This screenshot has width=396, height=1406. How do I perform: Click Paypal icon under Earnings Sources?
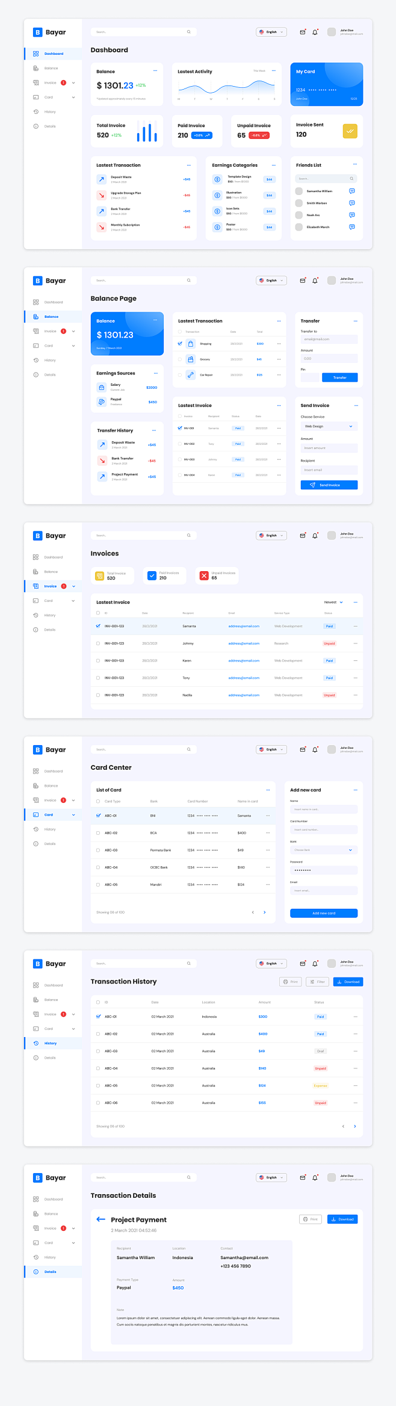tap(102, 401)
